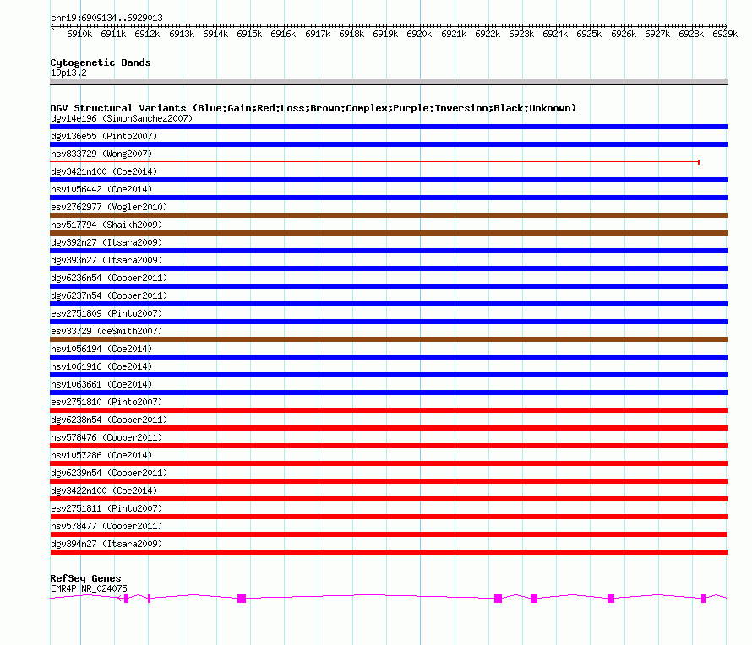Viewport: 752px width, 645px height.
Task: Open nsv1057286 (Coe2014) label
Action: 101,455
